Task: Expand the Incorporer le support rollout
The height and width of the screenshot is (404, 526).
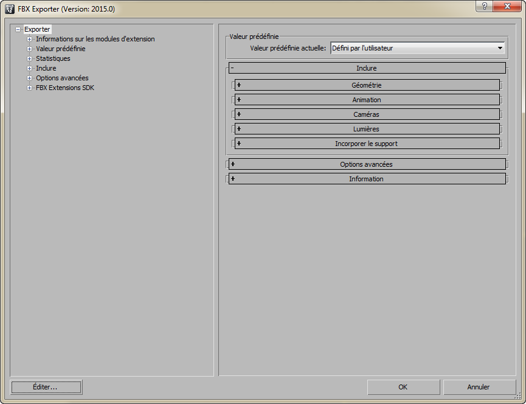Action: [x=367, y=143]
